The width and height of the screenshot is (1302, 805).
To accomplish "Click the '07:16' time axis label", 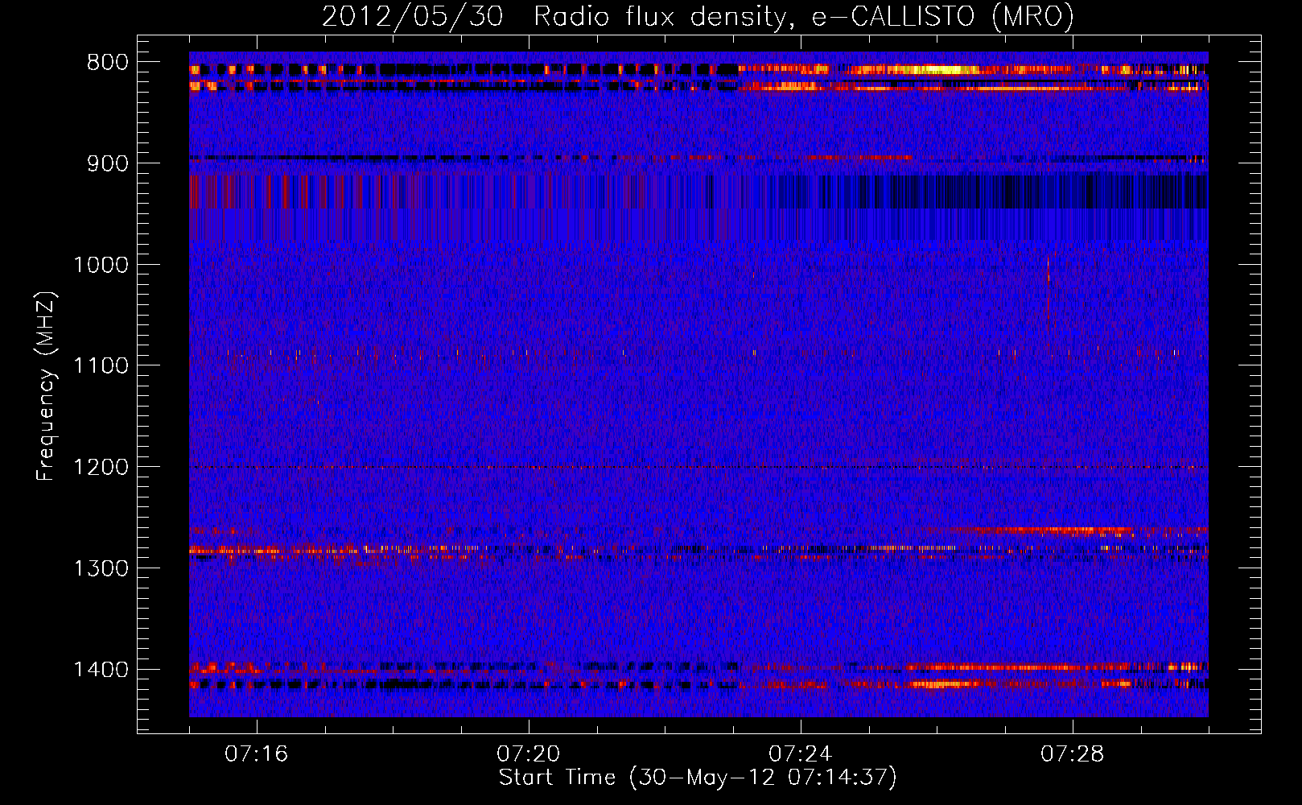I will click(256, 754).
